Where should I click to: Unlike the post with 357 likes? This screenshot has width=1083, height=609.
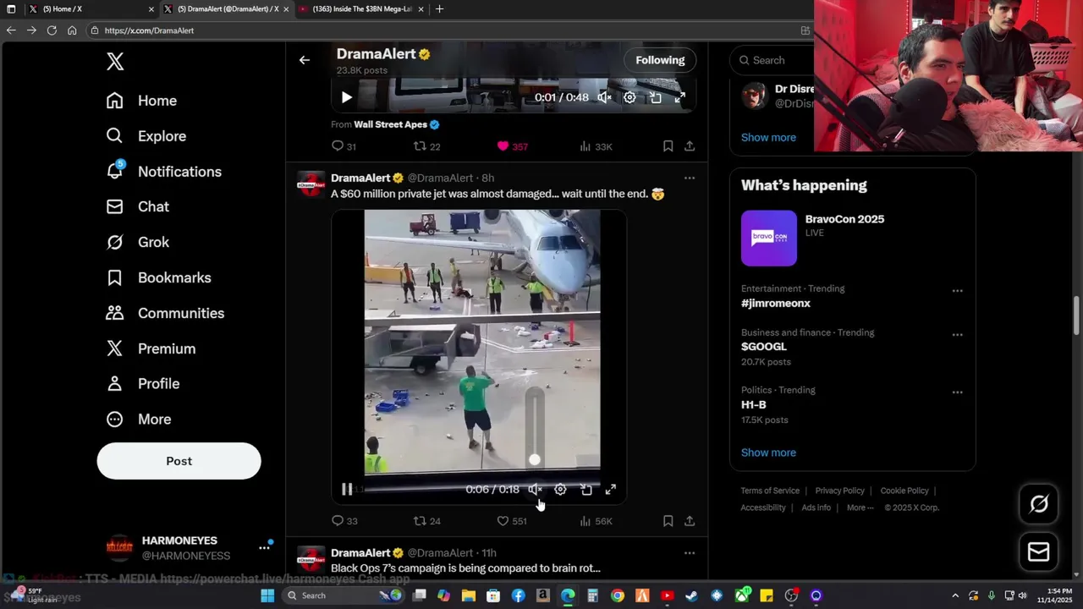click(x=512, y=146)
